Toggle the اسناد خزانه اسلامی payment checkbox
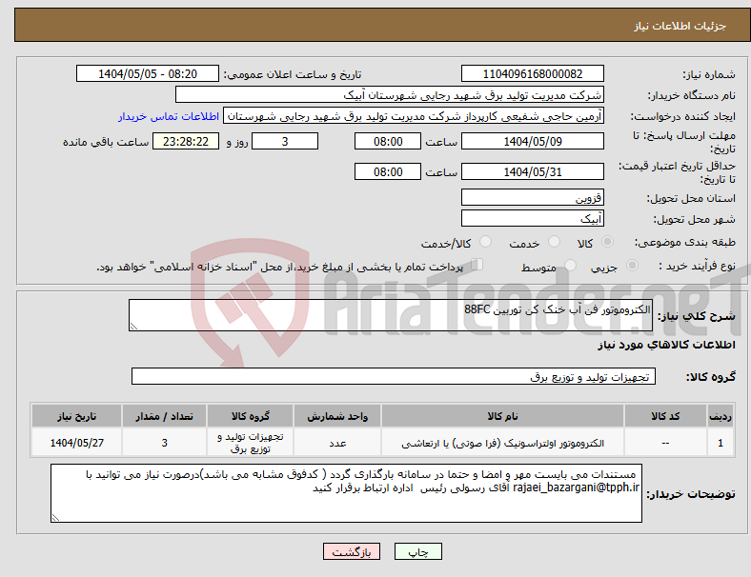Image resolution: width=751 pixels, height=577 pixels. pos(477,265)
